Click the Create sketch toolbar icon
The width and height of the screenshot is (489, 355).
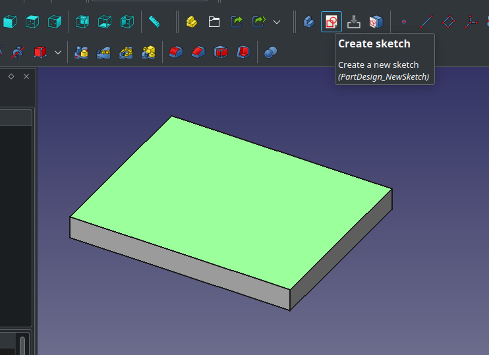point(331,22)
